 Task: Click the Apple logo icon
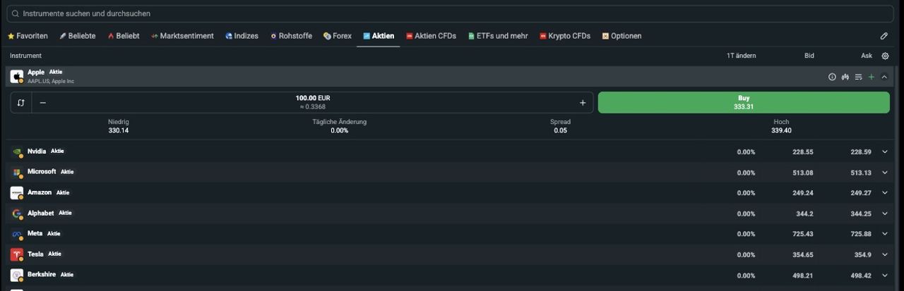(17, 77)
